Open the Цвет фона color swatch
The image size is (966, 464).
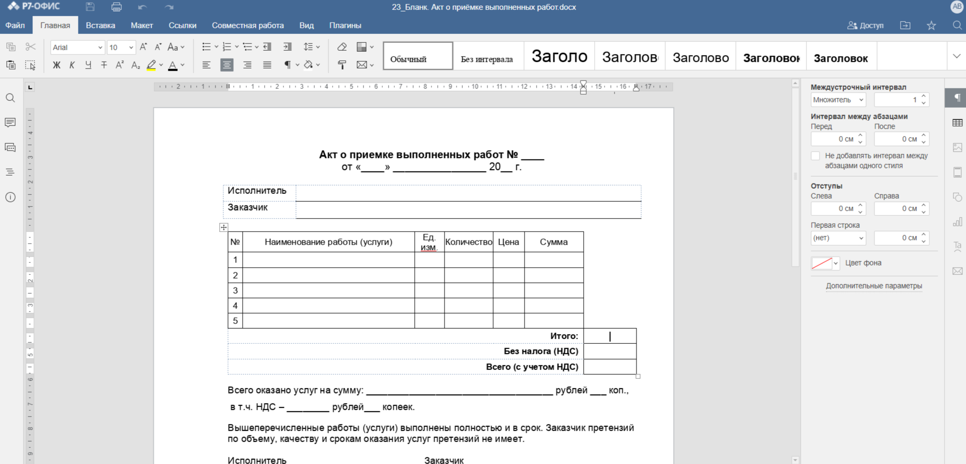pyautogui.click(x=825, y=263)
